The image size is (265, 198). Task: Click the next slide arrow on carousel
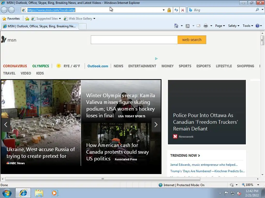coord(156,125)
